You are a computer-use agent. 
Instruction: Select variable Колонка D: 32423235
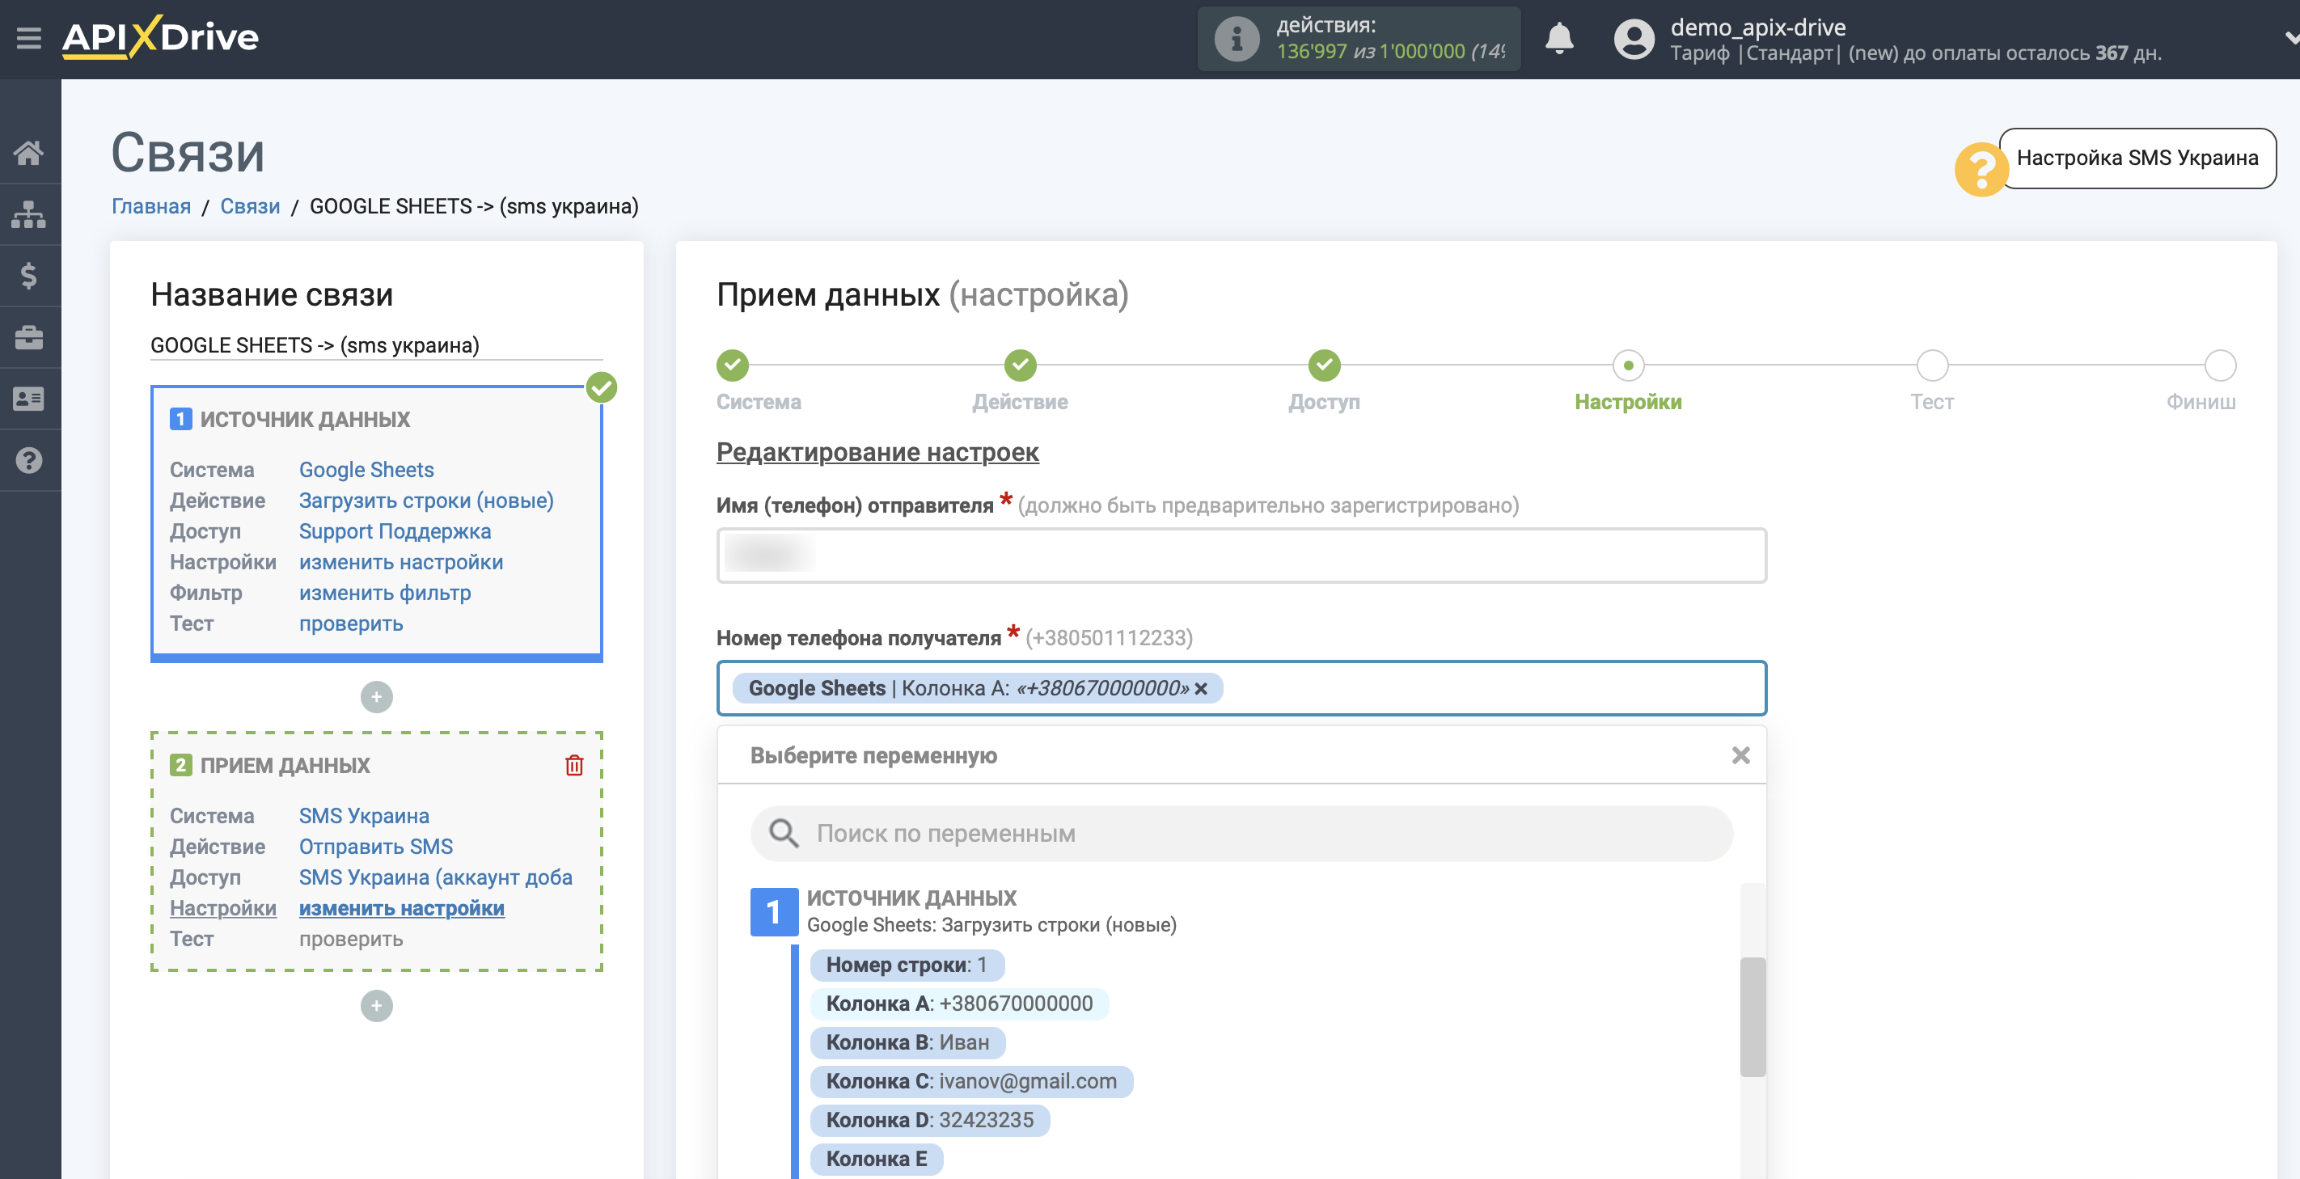(929, 1120)
